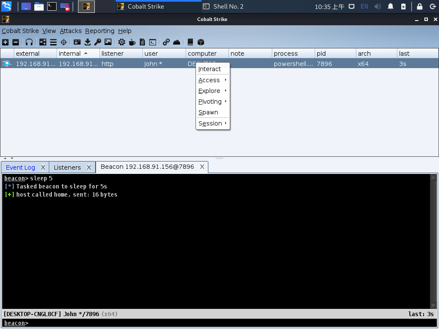Expand the Access submenu

pos(209,80)
